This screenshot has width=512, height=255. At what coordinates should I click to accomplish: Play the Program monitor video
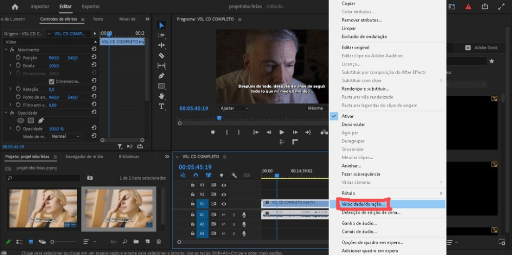282,132
